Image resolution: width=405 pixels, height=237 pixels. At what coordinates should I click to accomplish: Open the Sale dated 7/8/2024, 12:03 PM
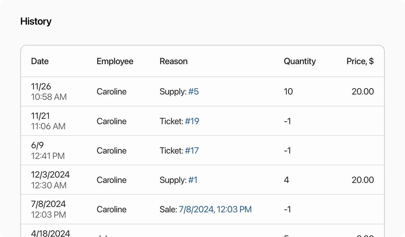coord(215,210)
